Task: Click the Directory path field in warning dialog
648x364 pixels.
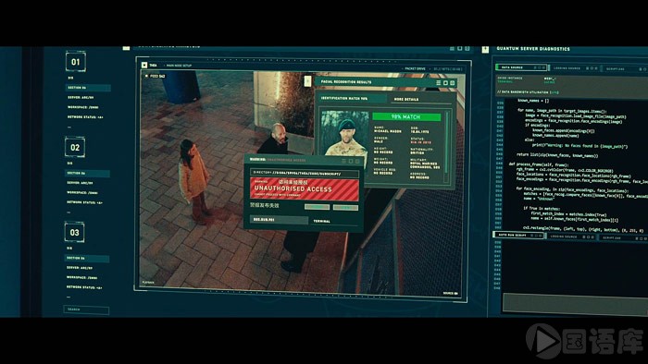Action: tap(305, 174)
